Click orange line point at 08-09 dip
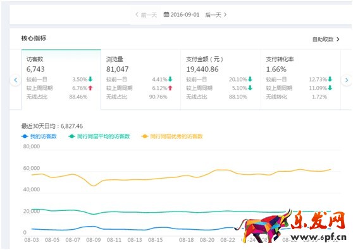 coord(94,186)
